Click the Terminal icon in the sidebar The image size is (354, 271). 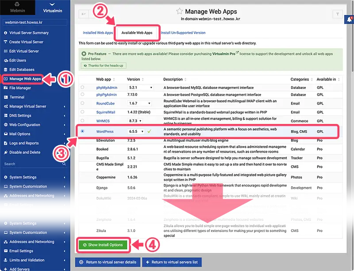(6, 97)
